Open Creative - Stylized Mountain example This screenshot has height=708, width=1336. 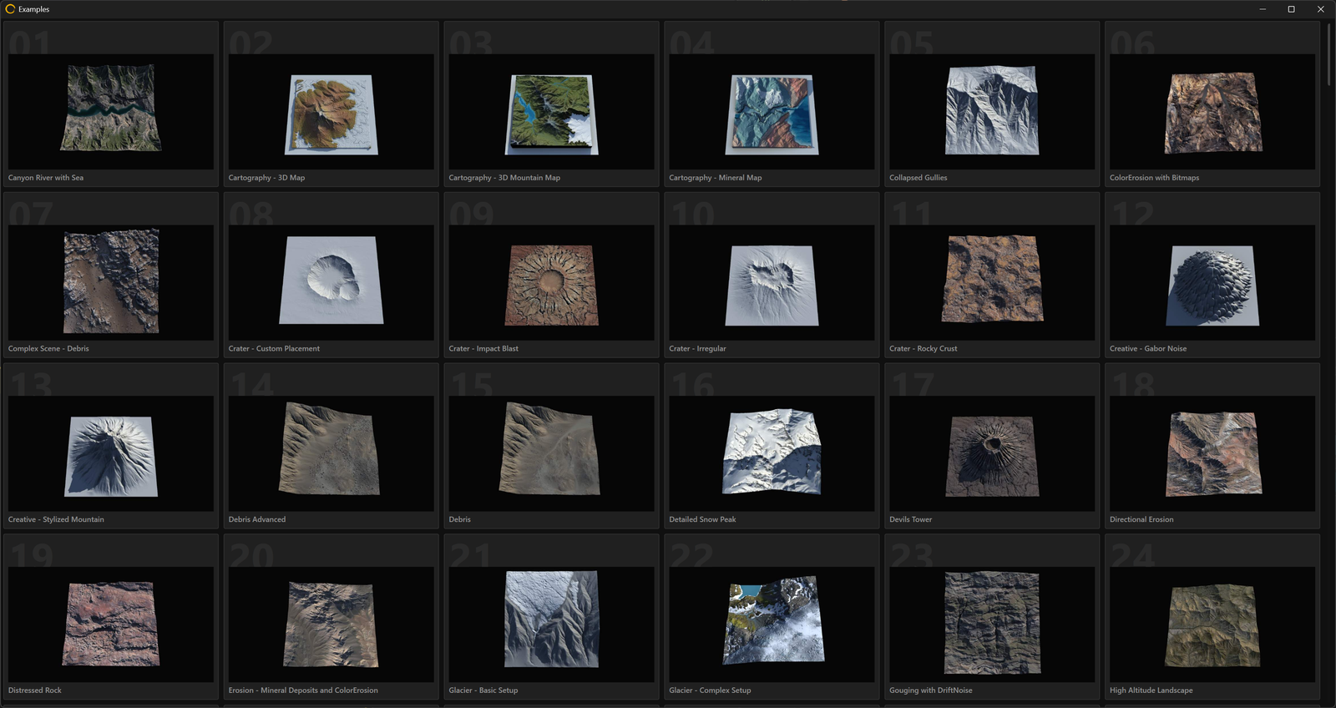(x=111, y=446)
